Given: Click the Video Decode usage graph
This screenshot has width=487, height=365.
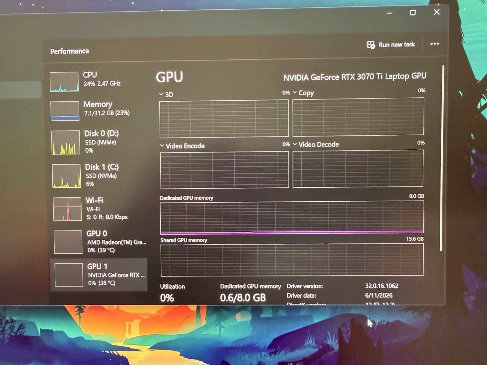Looking at the screenshot, I should pos(358,169).
